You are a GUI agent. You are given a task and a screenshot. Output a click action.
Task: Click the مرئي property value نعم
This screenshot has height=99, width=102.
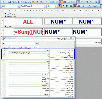(29, 61)
